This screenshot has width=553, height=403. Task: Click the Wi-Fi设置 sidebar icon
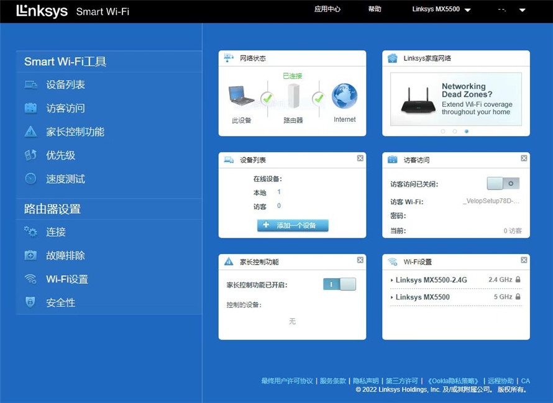coord(30,279)
